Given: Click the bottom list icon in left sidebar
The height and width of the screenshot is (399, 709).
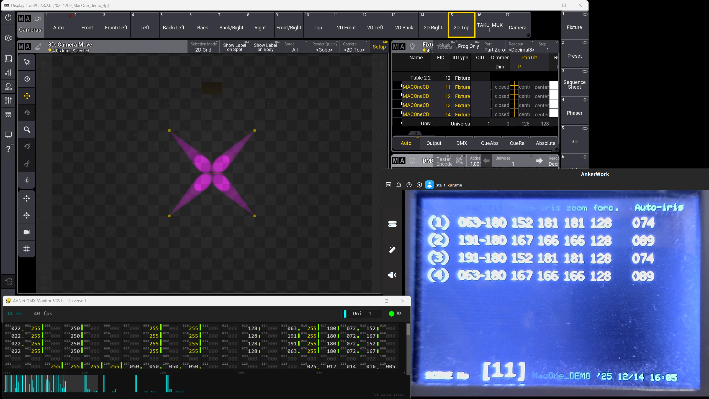Looking at the screenshot, I should (8, 282).
